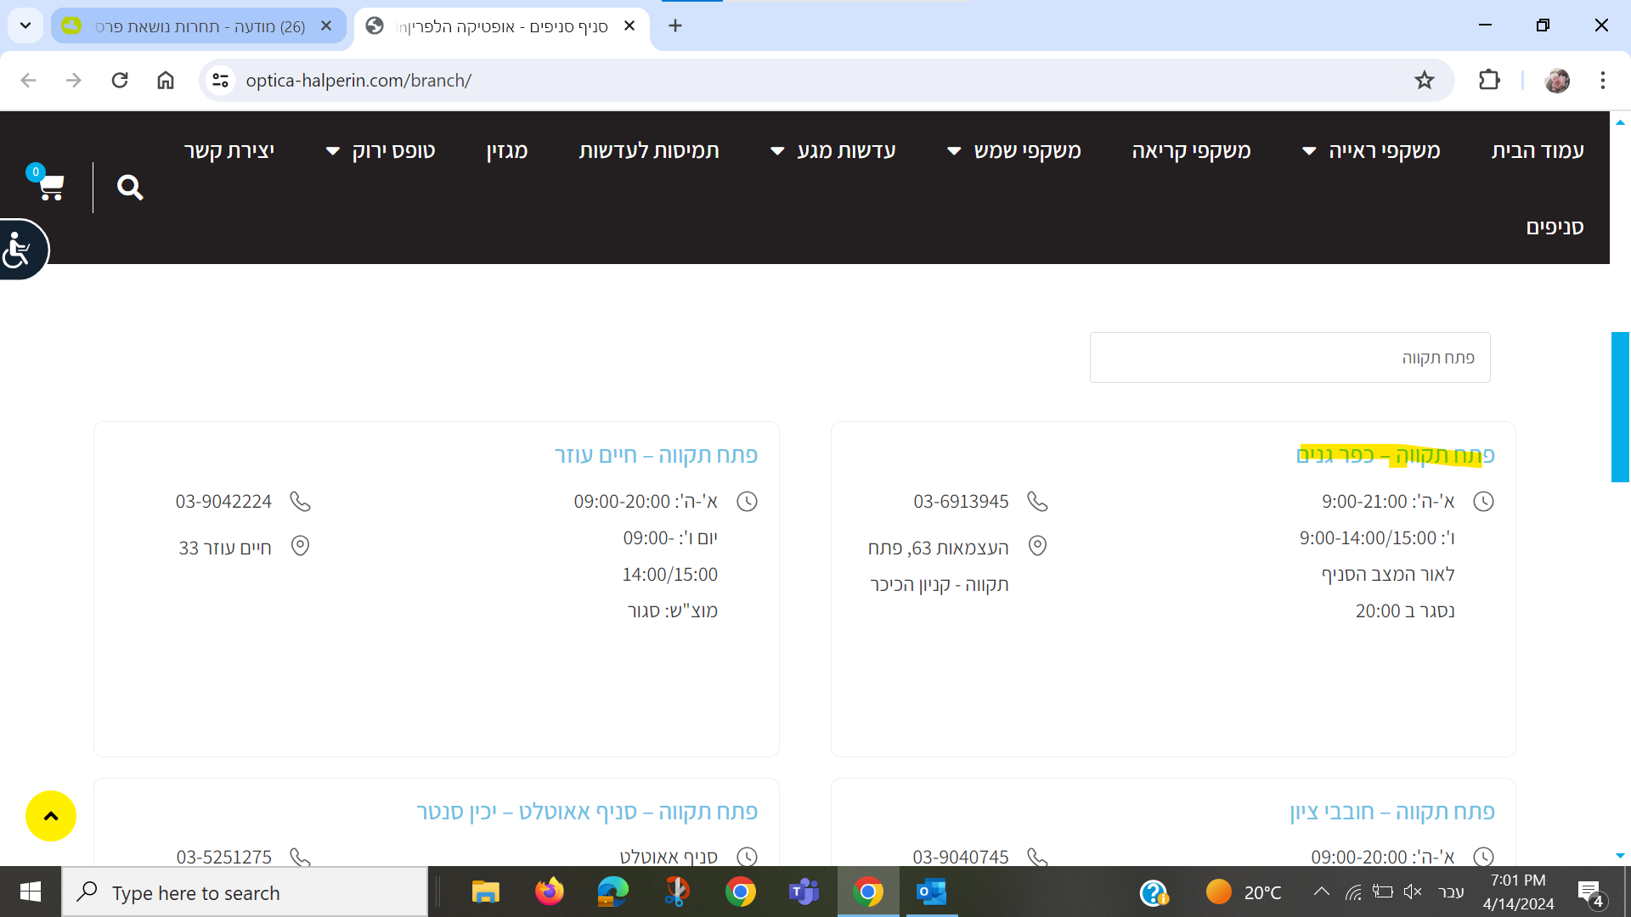Call the number 03-9040745
1631x917 pixels.
click(961, 857)
